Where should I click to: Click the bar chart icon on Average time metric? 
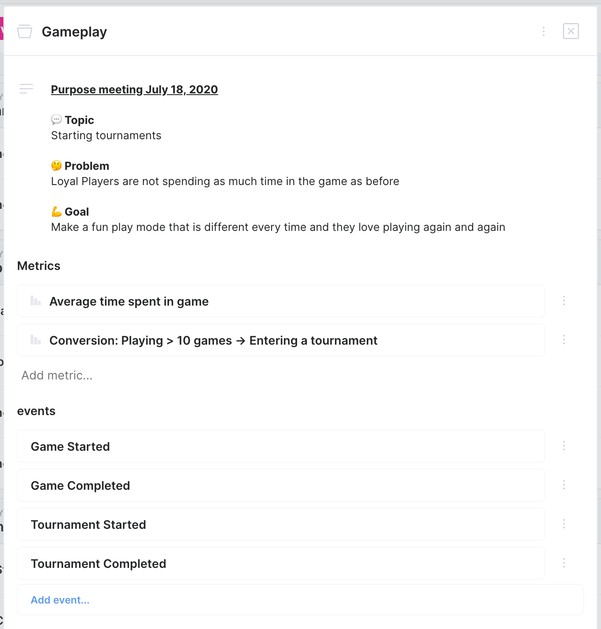pyautogui.click(x=36, y=301)
